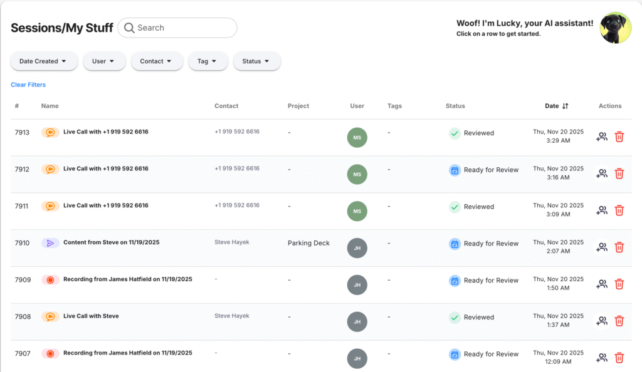Image resolution: width=642 pixels, height=372 pixels.
Task: Click the sort arrows beside Date header
Action: click(x=565, y=106)
